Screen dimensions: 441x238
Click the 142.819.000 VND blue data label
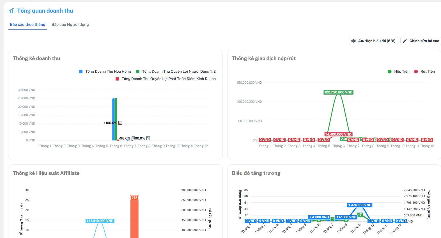100,221
